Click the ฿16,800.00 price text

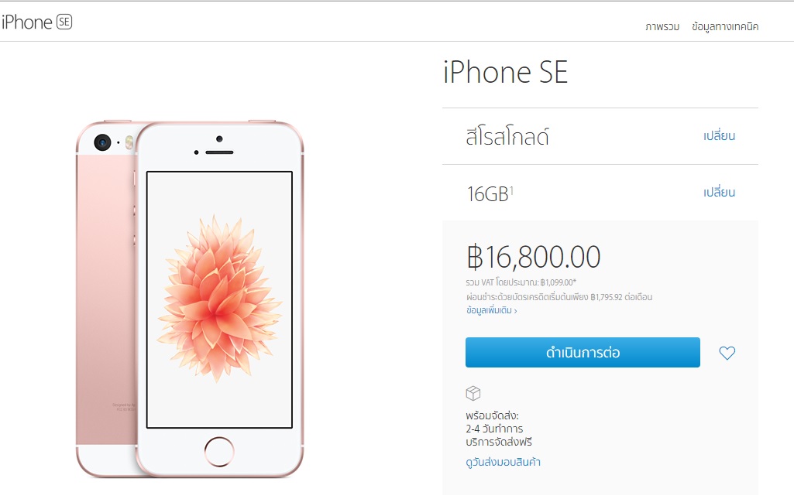pyautogui.click(x=533, y=257)
